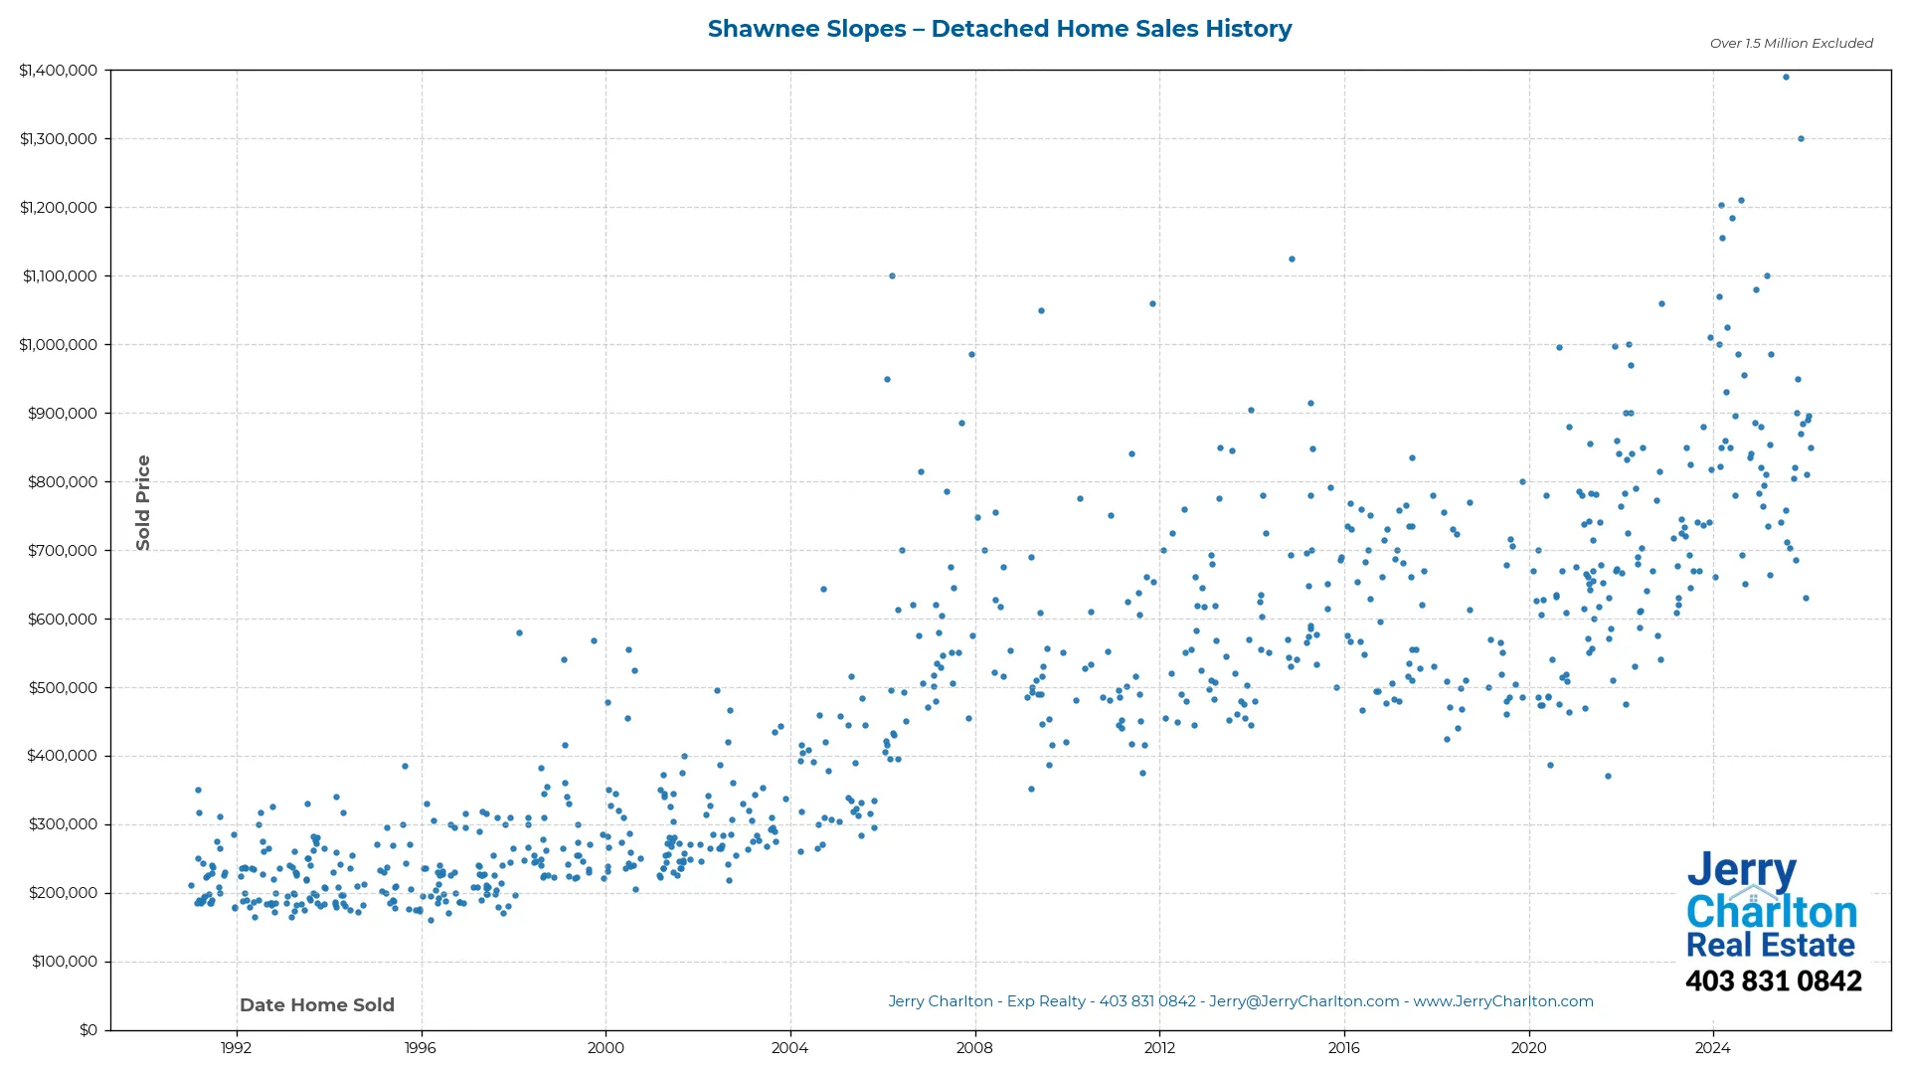Click the 'Date Home Sold' axis label
Screen dimensions: 1909x1074
316,1004
